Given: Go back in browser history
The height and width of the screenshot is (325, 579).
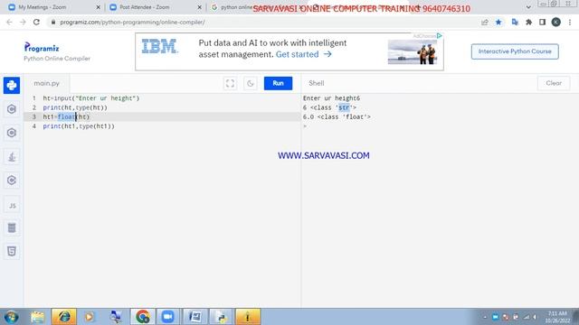Looking at the screenshot, I should tap(9, 22).
